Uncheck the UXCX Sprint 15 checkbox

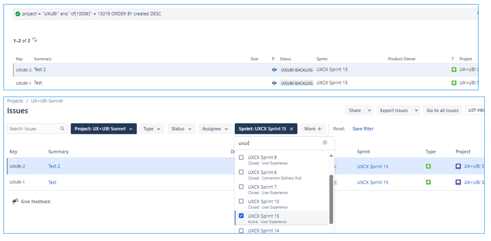pyautogui.click(x=241, y=216)
